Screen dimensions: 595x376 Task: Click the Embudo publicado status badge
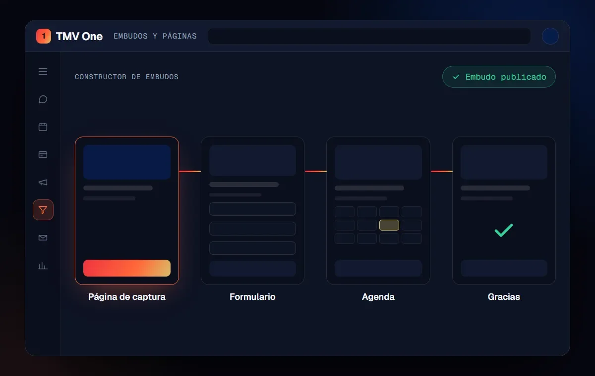tap(499, 77)
